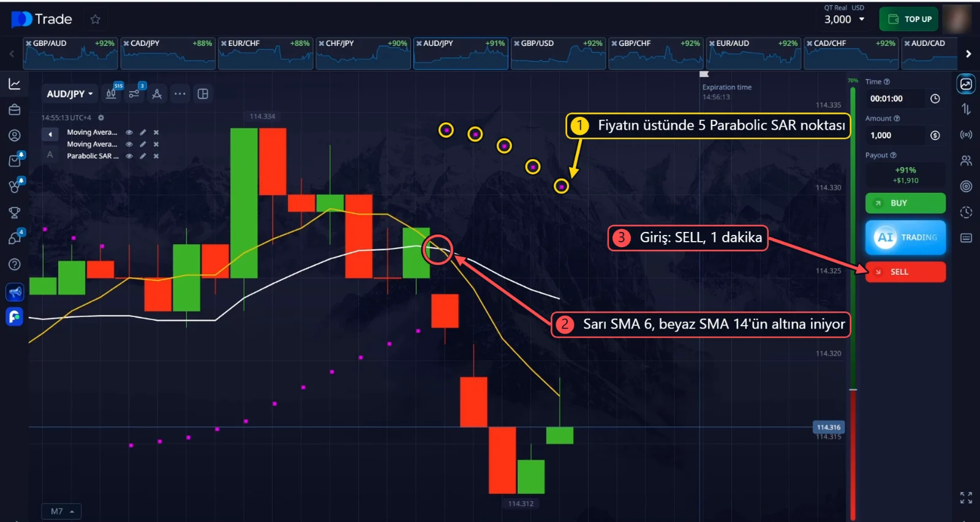Screen dimensions: 980x522
Task: Open the social trading people icon
Action: pos(966,160)
